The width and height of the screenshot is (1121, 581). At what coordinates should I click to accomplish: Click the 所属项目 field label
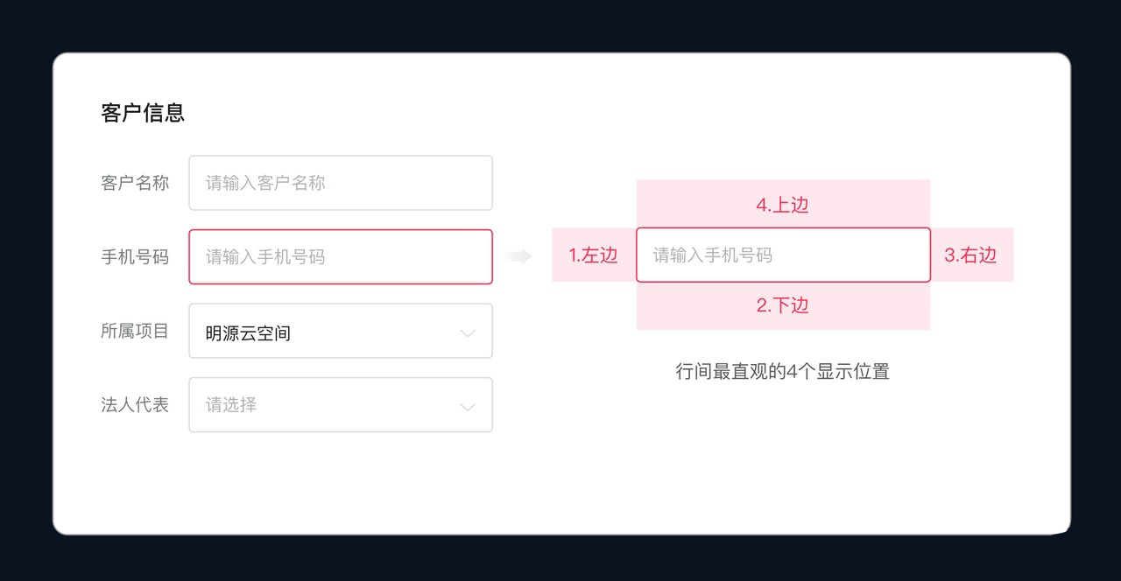tap(135, 332)
